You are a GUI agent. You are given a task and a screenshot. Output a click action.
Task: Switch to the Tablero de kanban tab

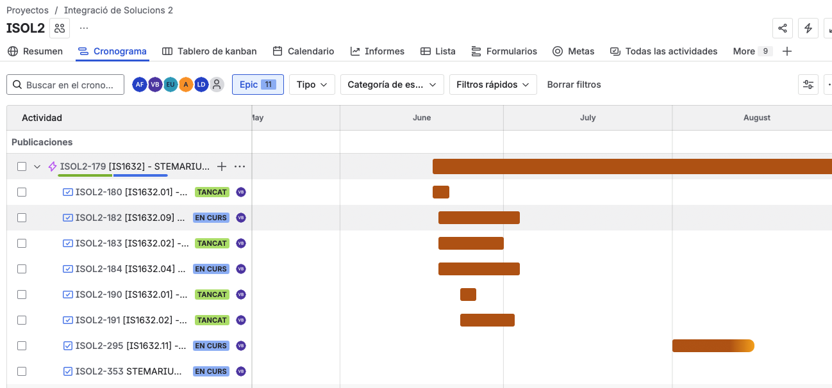tap(210, 51)
